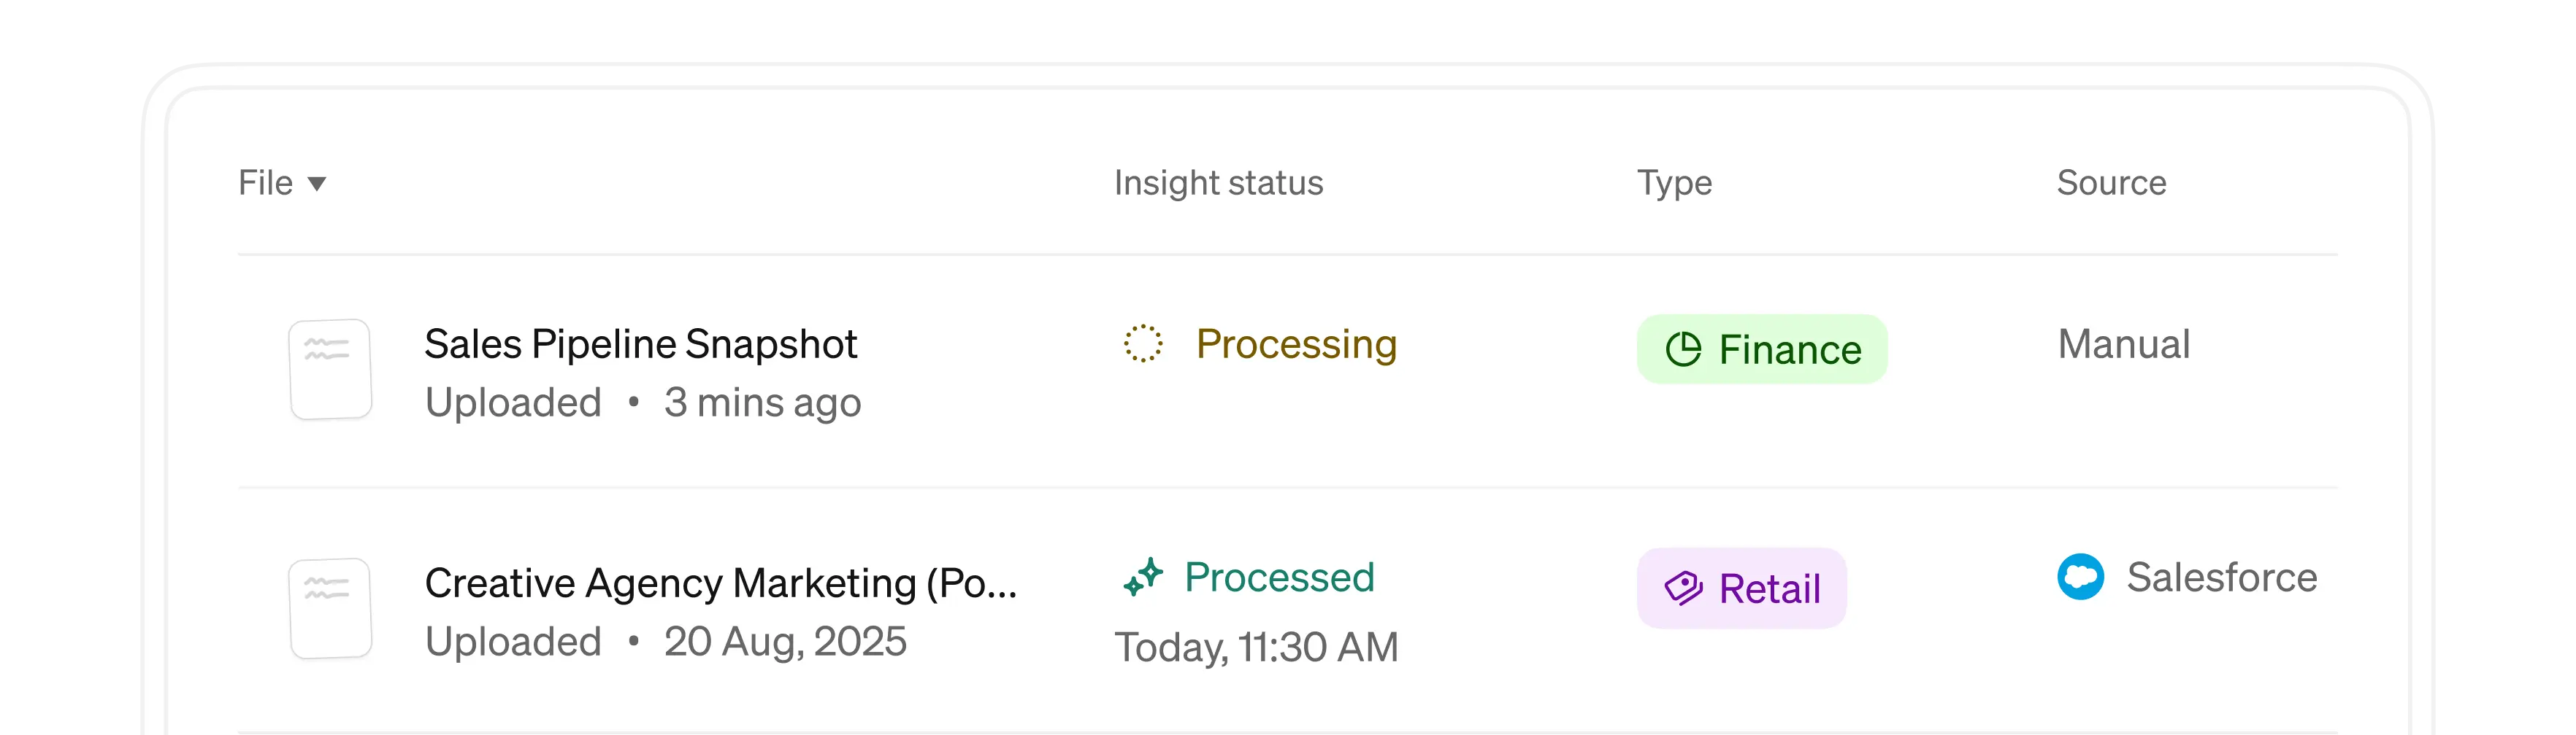Open the Creative Agency Marketing file
The image size is (2576, 735).
(720, 582)
